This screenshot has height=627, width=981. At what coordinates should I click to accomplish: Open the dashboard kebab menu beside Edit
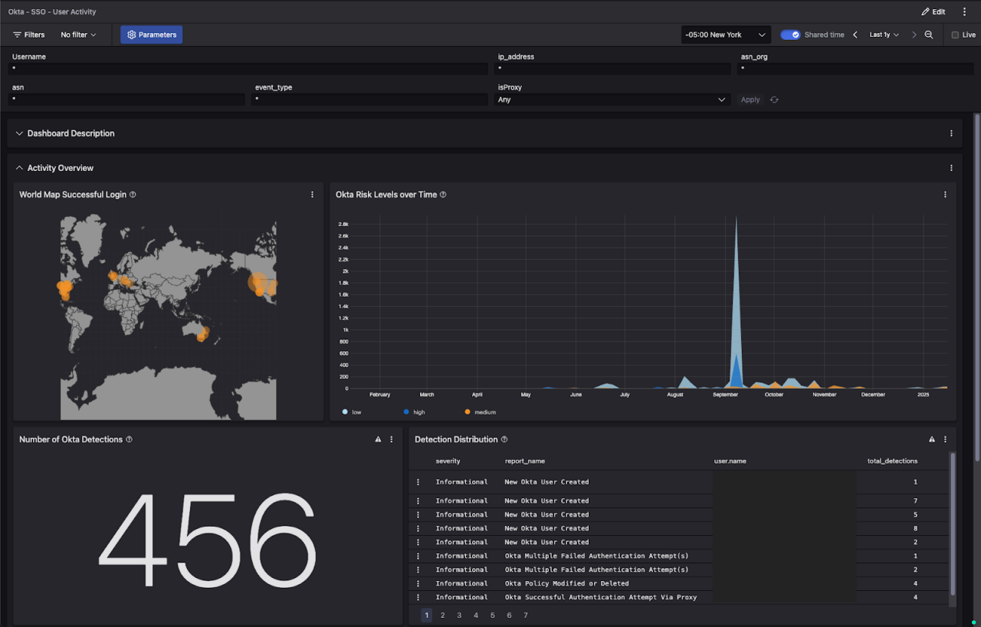(964, 11)
